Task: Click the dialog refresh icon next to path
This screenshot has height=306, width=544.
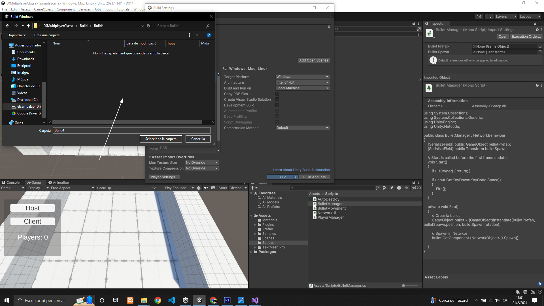Action: tap(148, 26)
